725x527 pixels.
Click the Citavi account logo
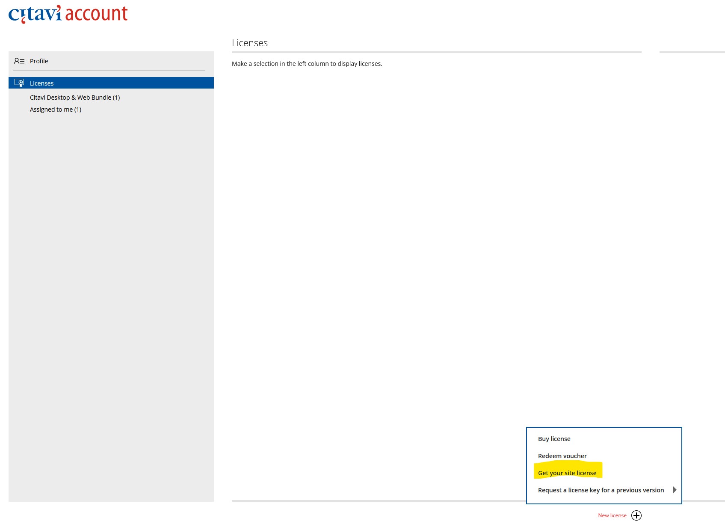click(x=68, y=14)
